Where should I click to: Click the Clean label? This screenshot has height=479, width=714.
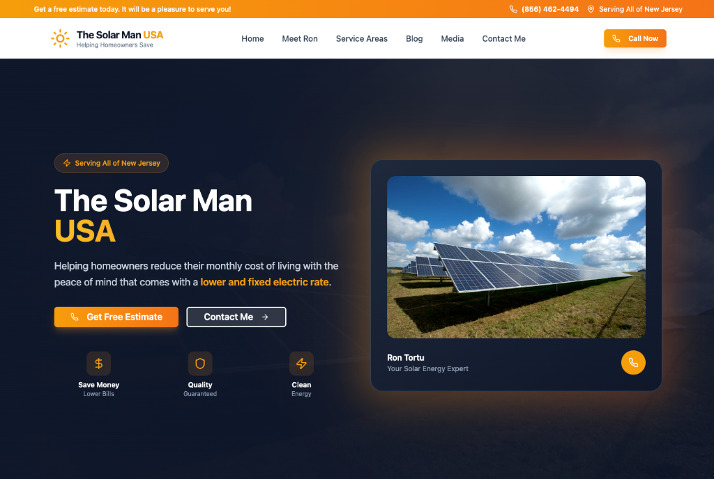(x=301, y=385)
